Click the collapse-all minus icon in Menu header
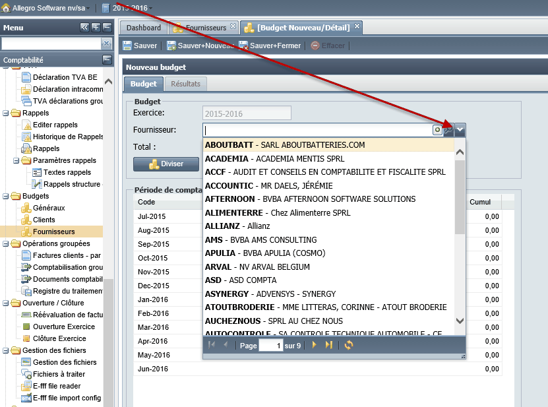Image resolution: width=548 pixels, height=407 pixels. [107, 27]
